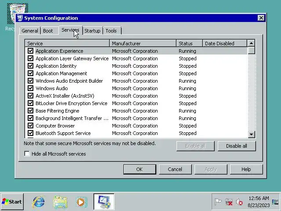Sort by Status column header

point(189,44)
